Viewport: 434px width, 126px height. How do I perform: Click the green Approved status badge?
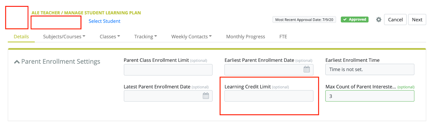(x=355, y=19)
